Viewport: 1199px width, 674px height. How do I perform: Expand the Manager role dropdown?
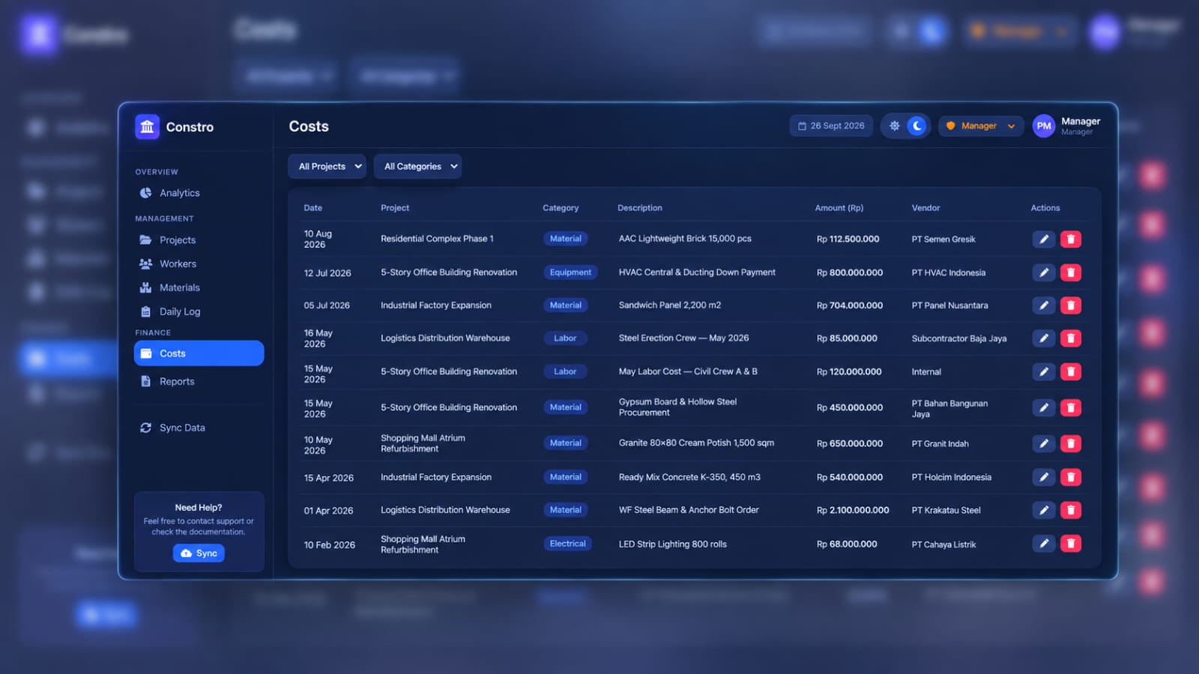(x=981, y=126)
